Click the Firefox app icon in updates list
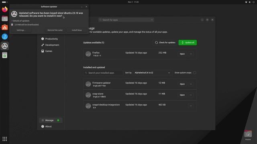 (x=88, y=54)
